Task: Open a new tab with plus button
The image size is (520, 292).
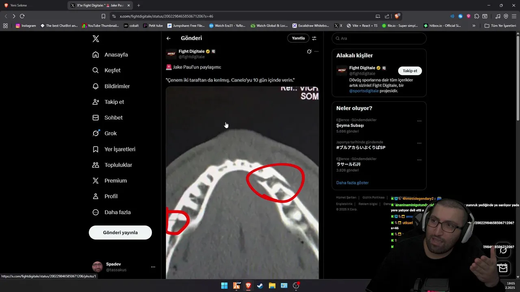Action: pyautogui.click(x=139, y=5)
